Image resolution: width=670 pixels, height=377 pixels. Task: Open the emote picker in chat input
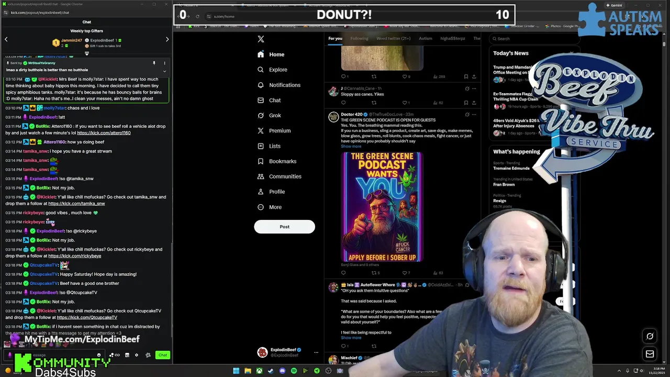[98, 355]
